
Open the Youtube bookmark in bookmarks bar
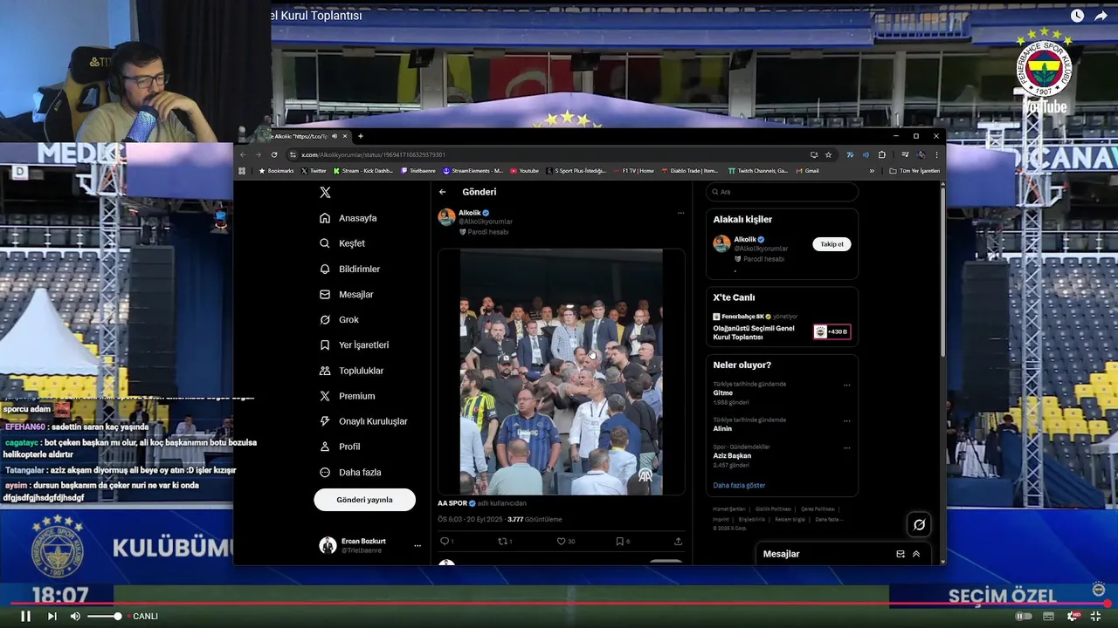click(x=524, y=171)
